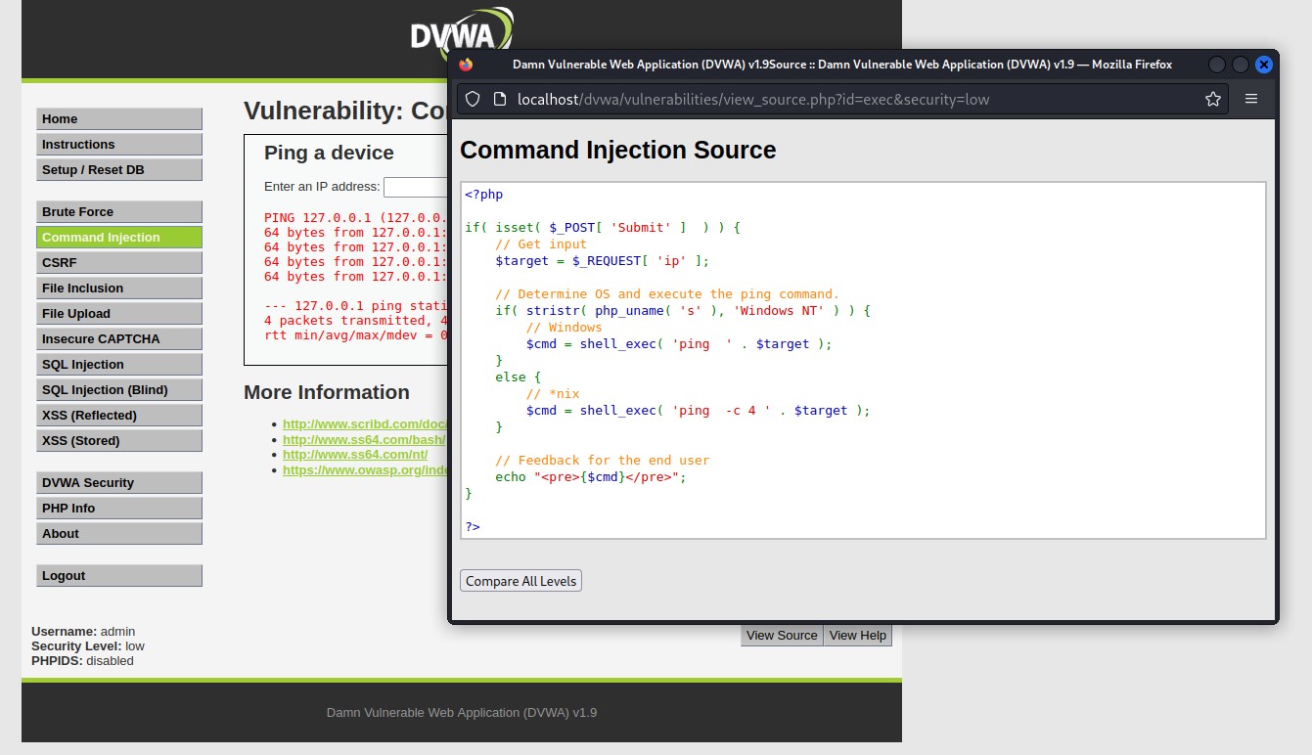Open the File Upload page
1312x755 pixels.
click(x=119, y=314)
